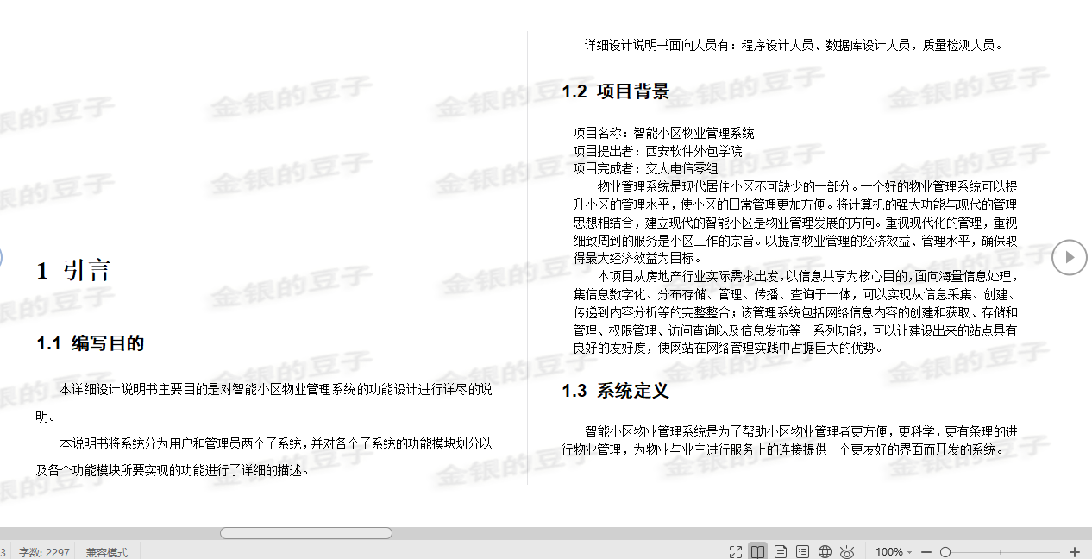Click the circular button on left edge
The image size is (1092, 559).
[x=3, y=257]
